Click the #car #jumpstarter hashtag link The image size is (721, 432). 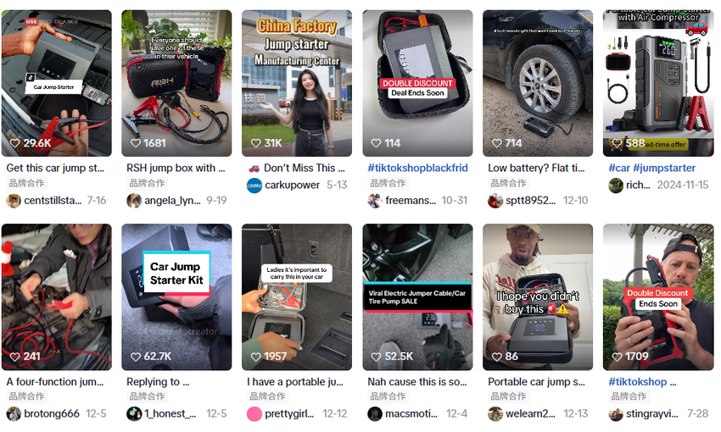(652, 168)
